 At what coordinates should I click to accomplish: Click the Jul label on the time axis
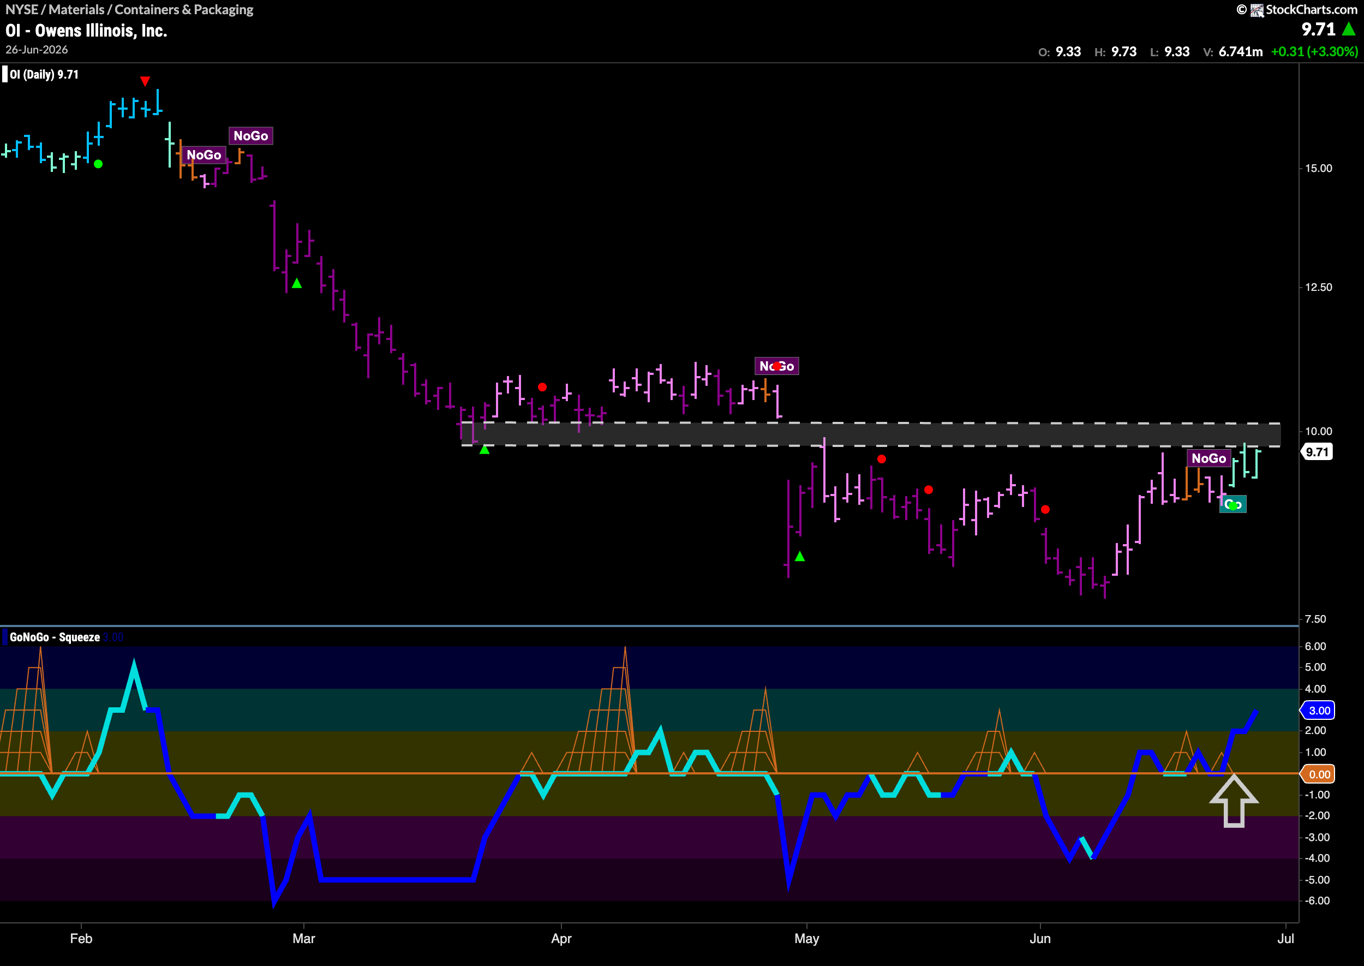pos(1286,939)
